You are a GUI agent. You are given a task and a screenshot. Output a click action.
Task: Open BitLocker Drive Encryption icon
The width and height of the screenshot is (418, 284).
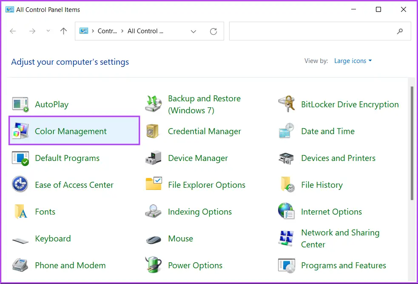[x=286, y=104]
